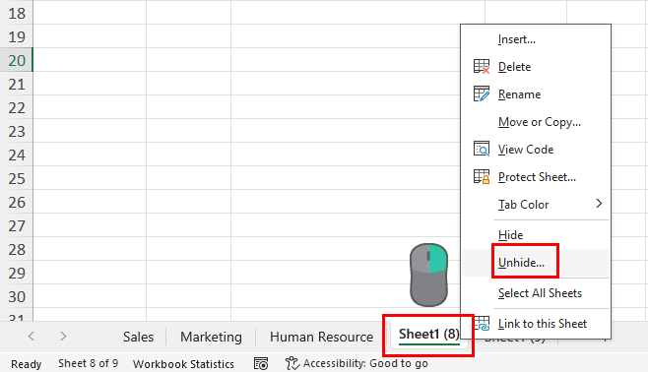Choose Protect Sheet... option
648x372 pixels.
point(537,177)
